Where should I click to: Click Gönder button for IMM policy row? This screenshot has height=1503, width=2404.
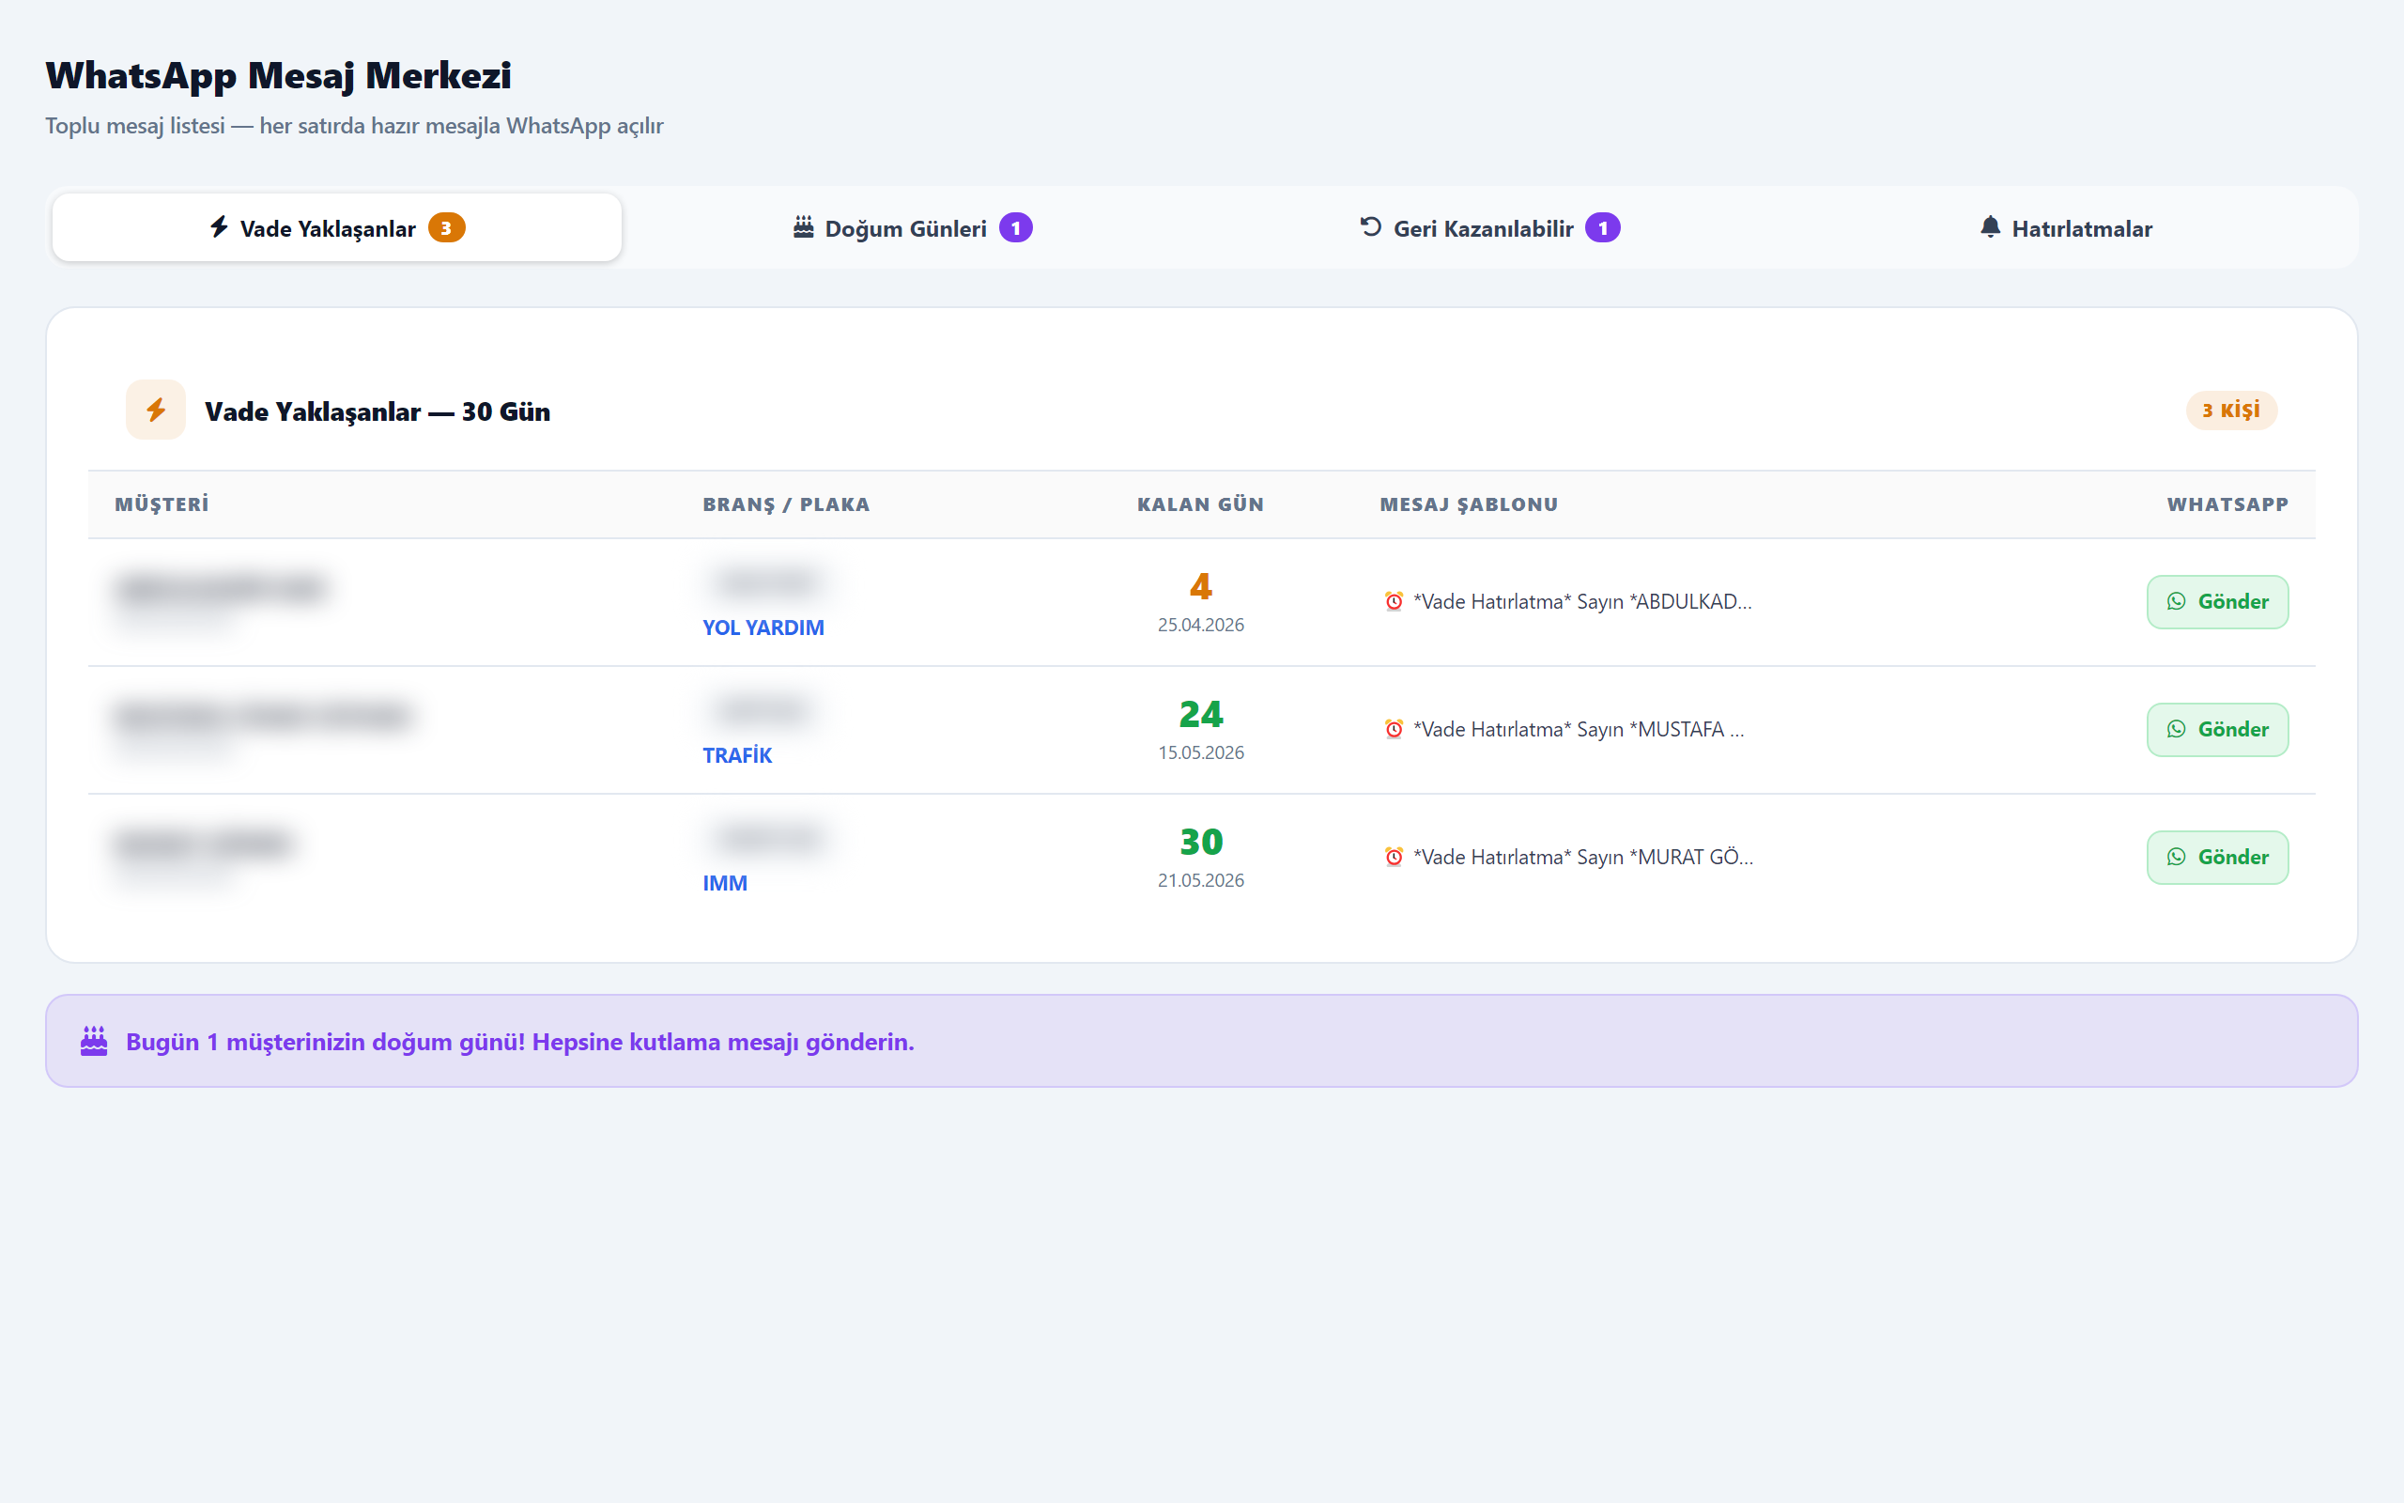tap(2217, 857)
